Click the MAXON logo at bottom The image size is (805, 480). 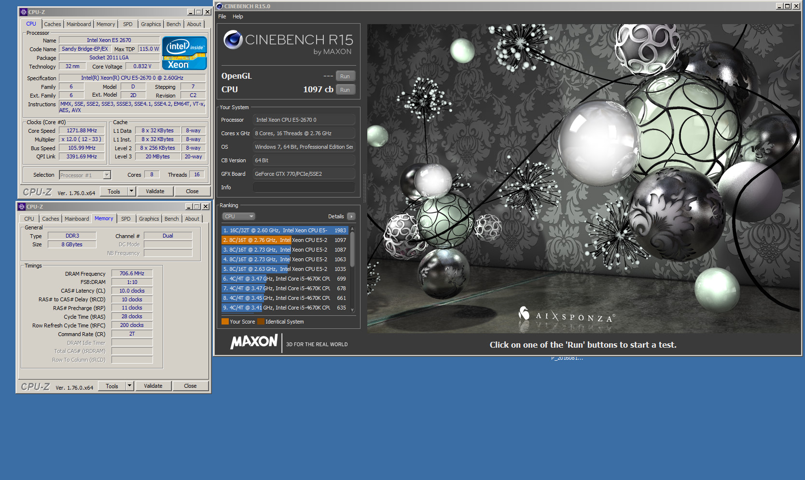[x=254, y=342]
